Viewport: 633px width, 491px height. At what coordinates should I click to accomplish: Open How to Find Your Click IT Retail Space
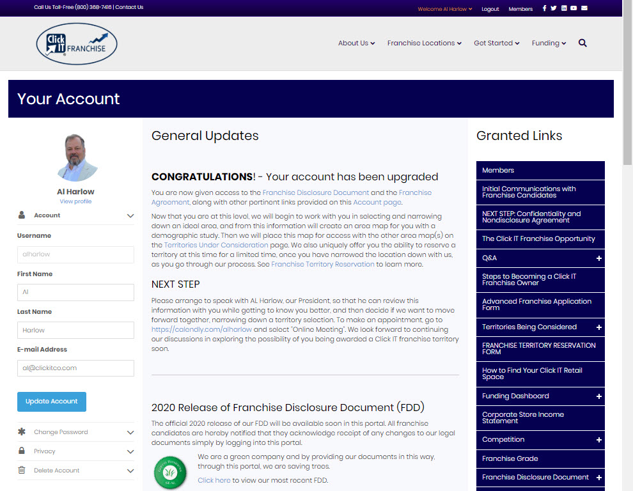(540, 374)
